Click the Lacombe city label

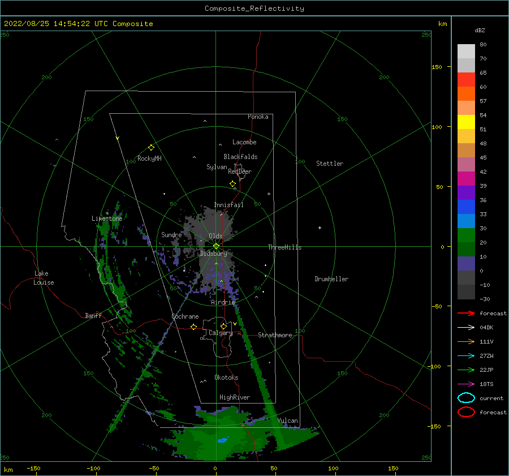pyautogui.click(x=244, y=142)
